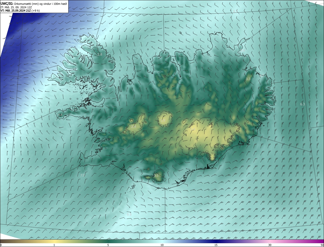Click the precipitation color scale bar

coord(162,241)
